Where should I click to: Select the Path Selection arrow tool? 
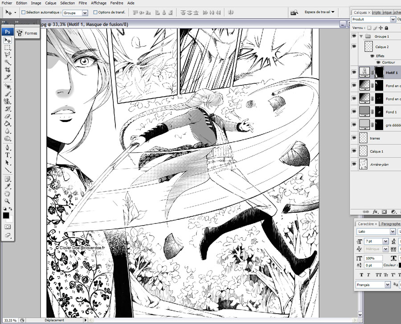pyautogui.click(x=8, y=162)
